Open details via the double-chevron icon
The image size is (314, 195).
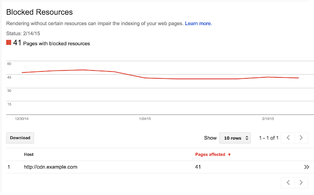point(307,167)
